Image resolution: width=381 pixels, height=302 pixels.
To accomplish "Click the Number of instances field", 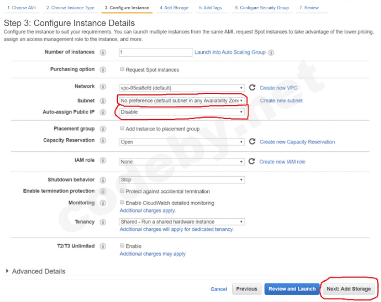I will (155, 52).
